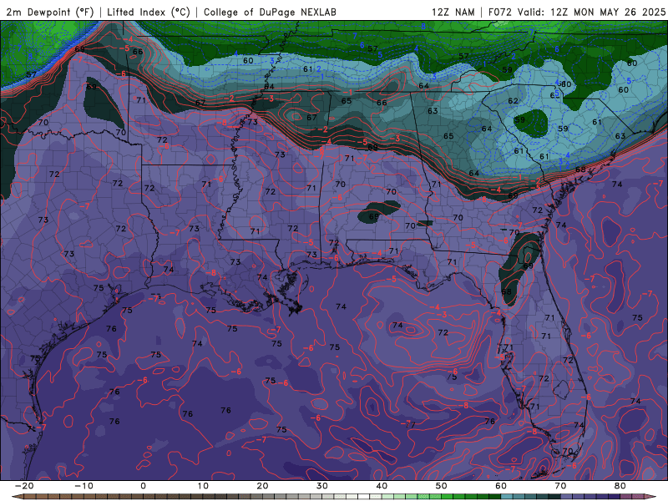Click the 77 dewpoint value over the Gulf
Viewport: 668px width, 501px height.
410,424
